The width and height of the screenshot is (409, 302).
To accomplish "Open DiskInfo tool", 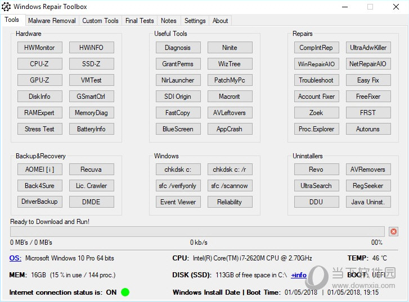I will 39,97.
